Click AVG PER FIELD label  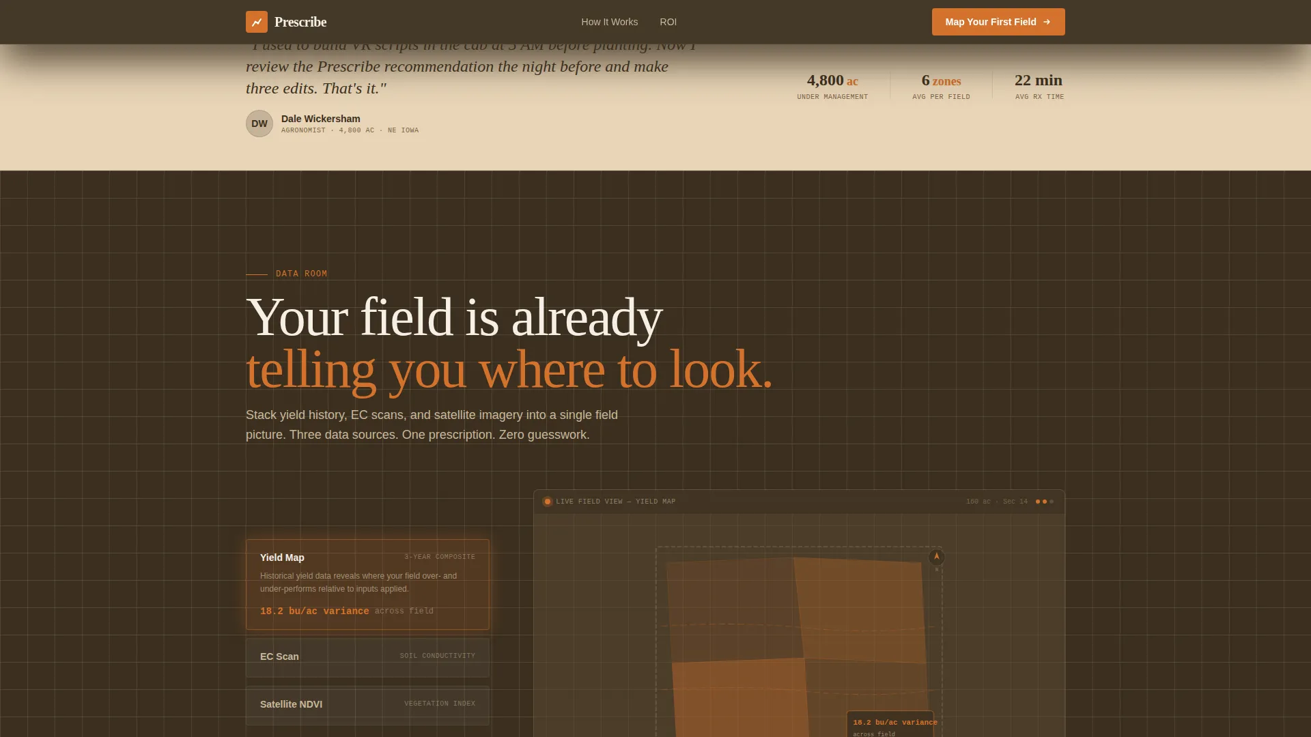tap(941, 97)
